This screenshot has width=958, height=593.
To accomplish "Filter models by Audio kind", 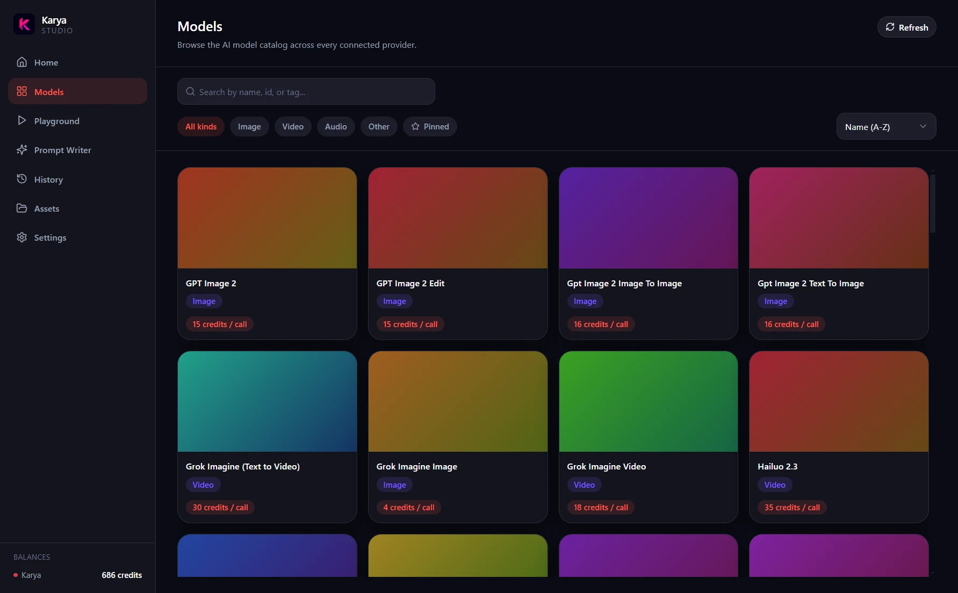I will point(336,127).
